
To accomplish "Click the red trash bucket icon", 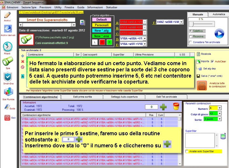I will (176, 106).
